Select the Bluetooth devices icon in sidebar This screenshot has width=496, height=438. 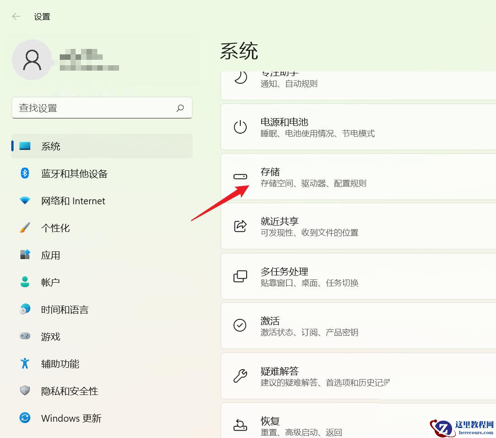24,173
